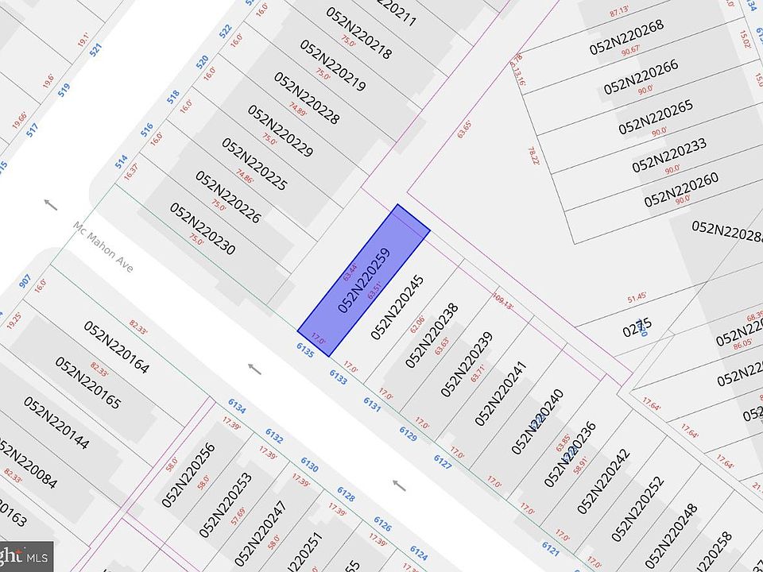Click house number 522
763x572 pixels.
coord(225,32)
